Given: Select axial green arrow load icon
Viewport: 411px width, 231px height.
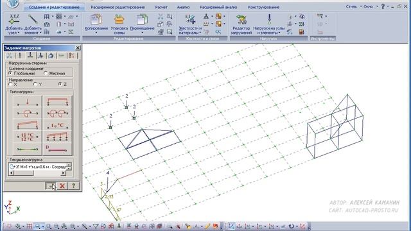Looking at the screenshot, I should [28, 149].
